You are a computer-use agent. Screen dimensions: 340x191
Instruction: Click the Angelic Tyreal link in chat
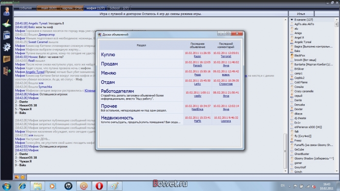(35, 72)
